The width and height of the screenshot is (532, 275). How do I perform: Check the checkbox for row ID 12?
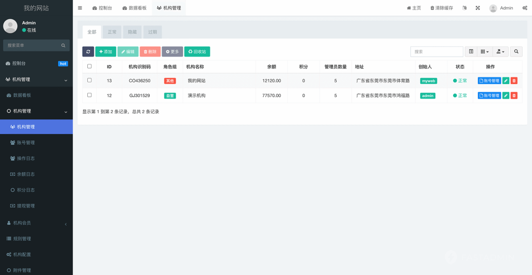point(89,95)
